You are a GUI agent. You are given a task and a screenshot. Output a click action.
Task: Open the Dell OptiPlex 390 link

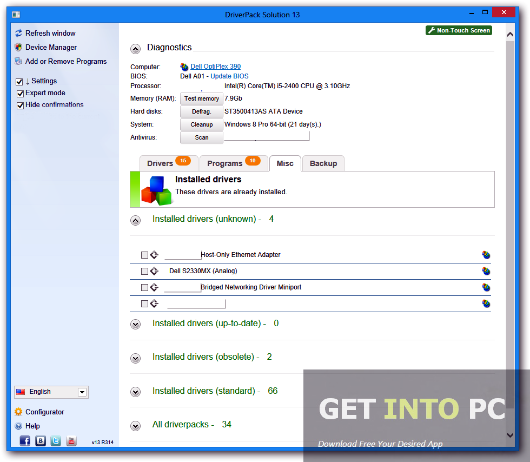(x=216, y=67)
